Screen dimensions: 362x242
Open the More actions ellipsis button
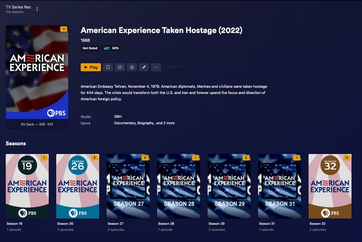pos(156,67)
